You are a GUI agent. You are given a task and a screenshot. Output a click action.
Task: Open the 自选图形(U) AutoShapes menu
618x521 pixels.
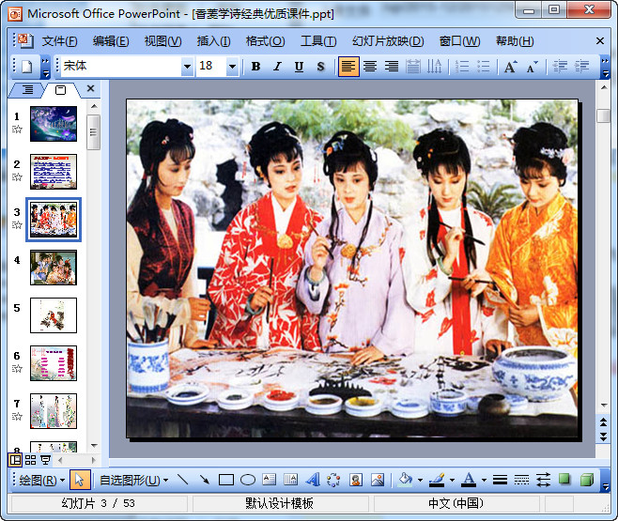coord(134,480)
